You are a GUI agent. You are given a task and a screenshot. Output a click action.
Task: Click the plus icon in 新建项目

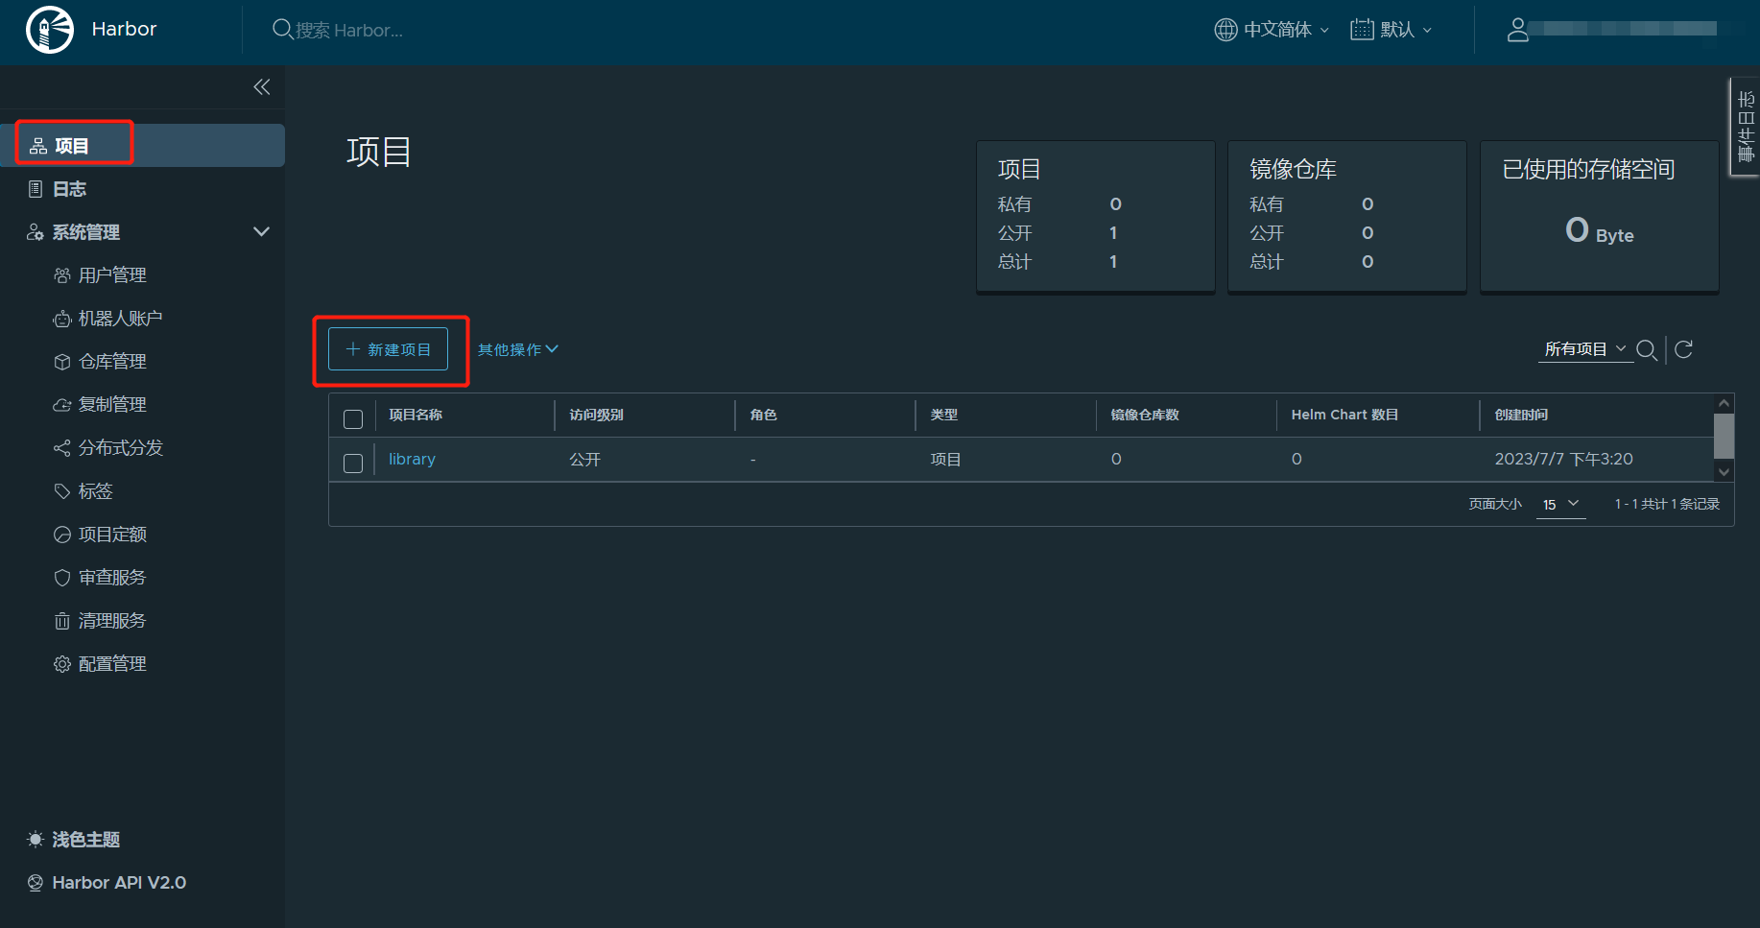click(x=353, y=349)
